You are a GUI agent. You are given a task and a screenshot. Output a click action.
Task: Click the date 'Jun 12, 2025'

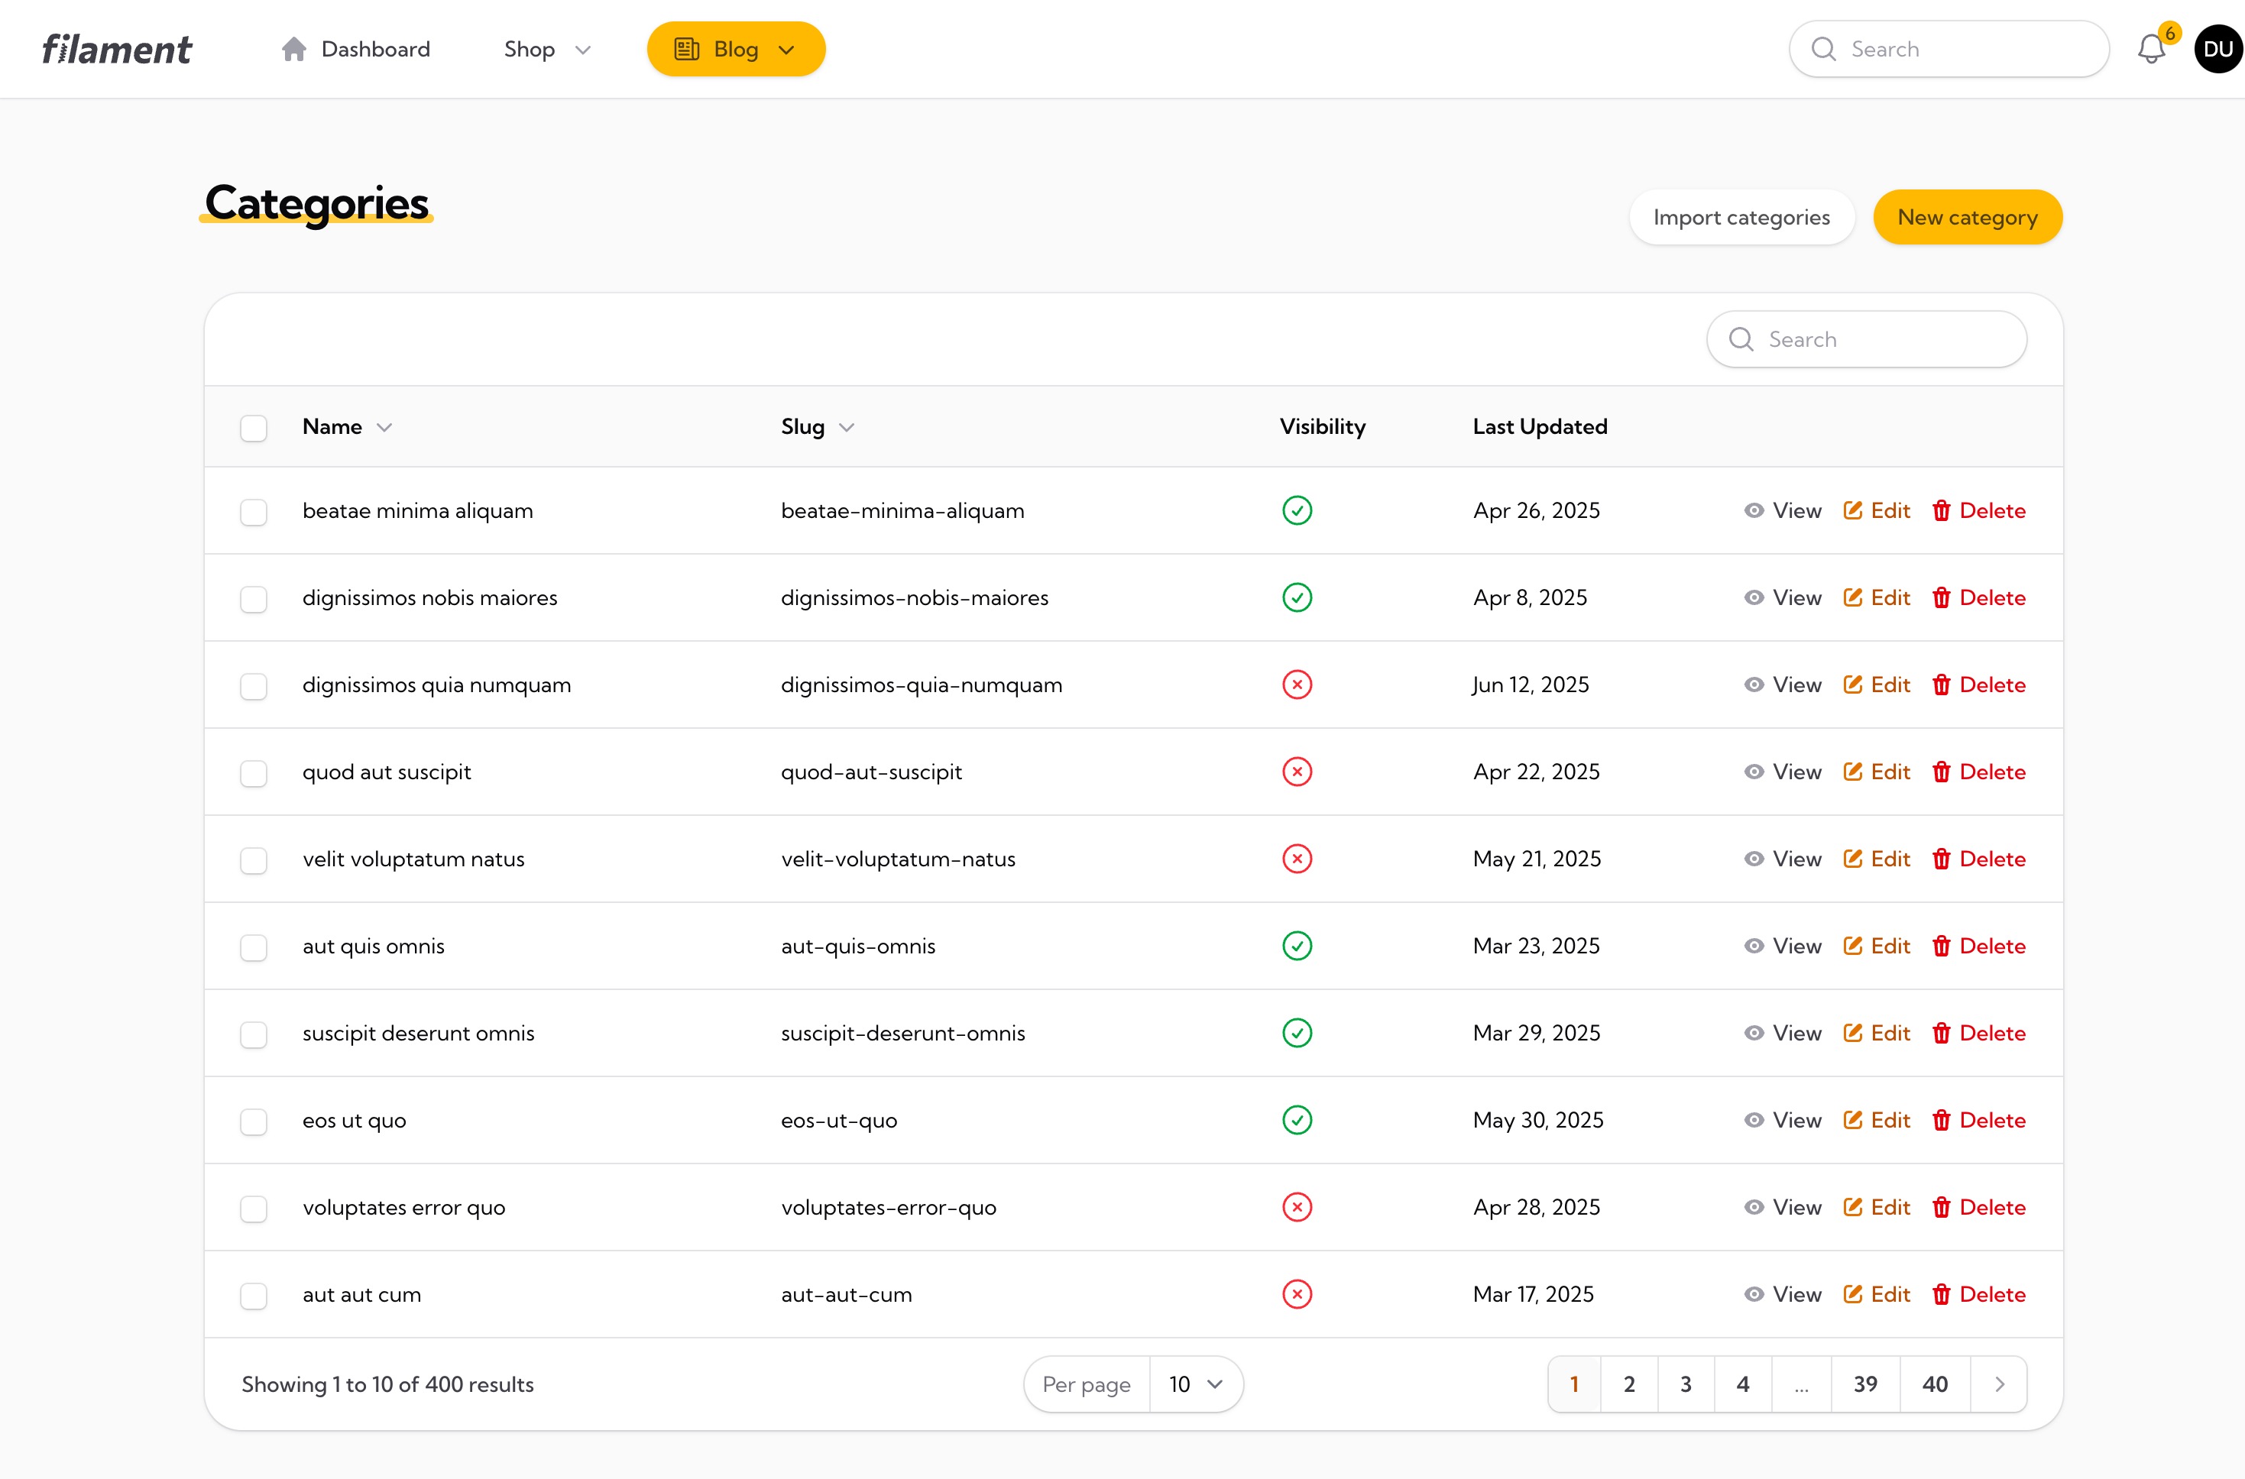click(x=1531, y=684)
